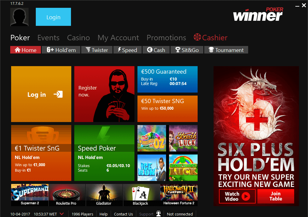The height and width of the screenshot is (217, 308).
Task: Launch Leprechaun's Luck slot game
Action: 183,167
